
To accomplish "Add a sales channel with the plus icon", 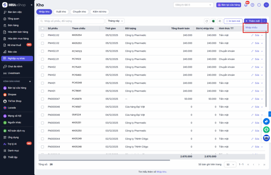I will (x=30, y=81).
